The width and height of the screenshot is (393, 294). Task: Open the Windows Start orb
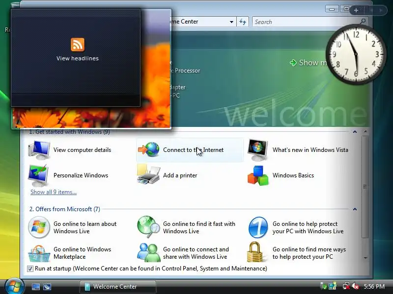(14, 286)
